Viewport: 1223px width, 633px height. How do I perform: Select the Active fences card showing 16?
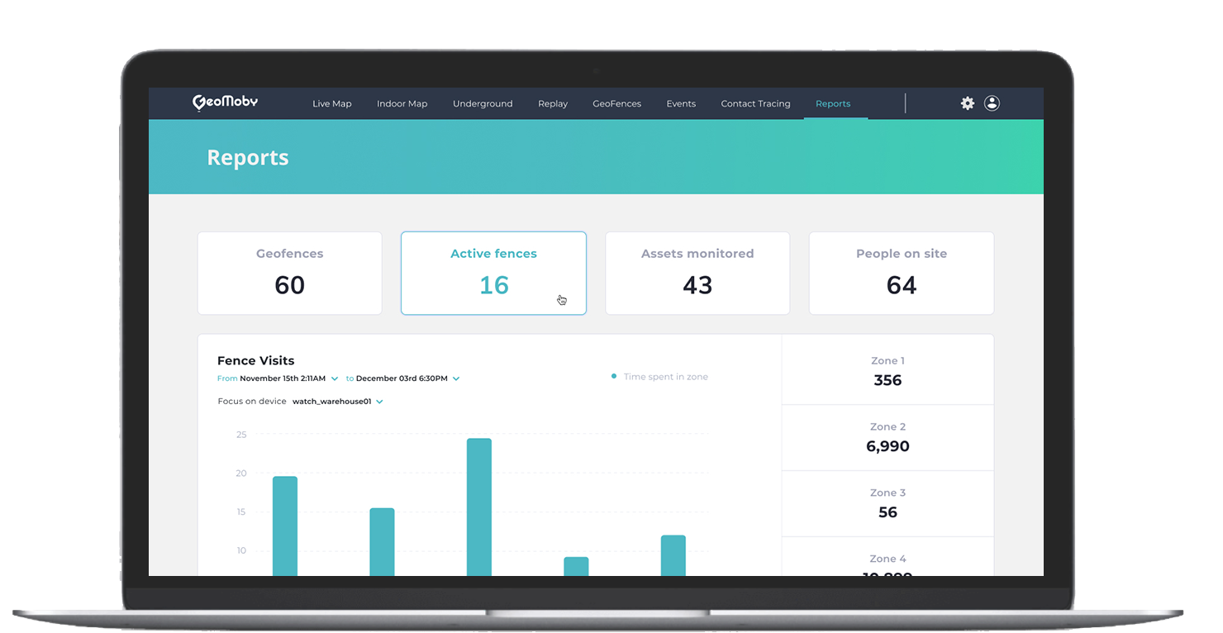click(x=493, y=273)
